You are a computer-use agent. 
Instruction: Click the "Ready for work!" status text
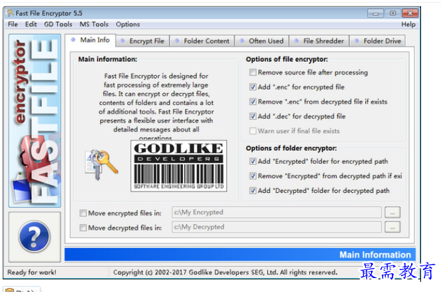[32, 272]
